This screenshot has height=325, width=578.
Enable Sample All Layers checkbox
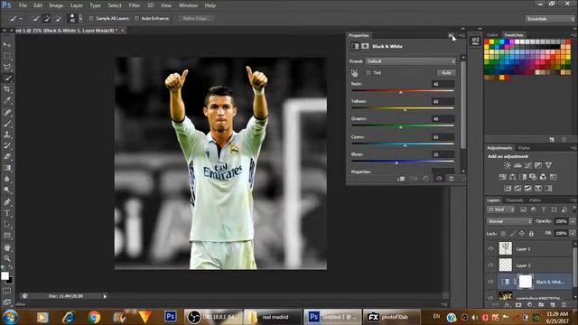click(x=91, y=18)
